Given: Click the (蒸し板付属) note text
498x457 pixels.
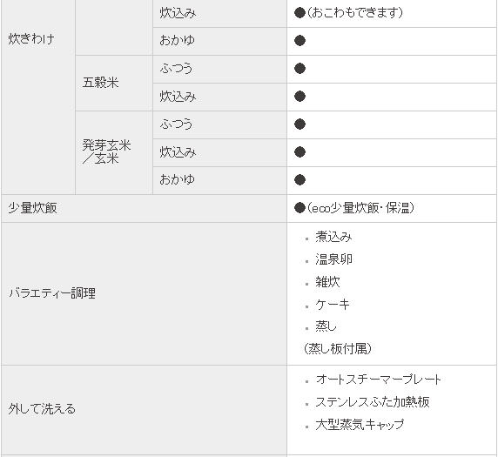Looking at the screenshot, I should click(x=337, y=349).
